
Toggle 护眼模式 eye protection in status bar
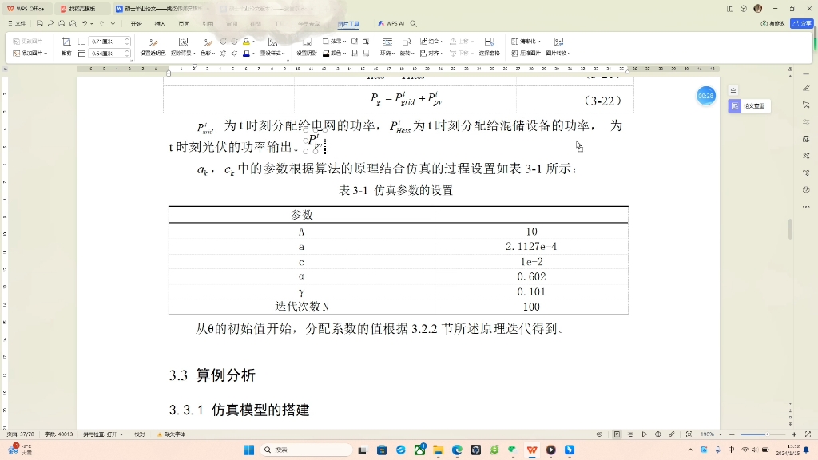(600, 434)
